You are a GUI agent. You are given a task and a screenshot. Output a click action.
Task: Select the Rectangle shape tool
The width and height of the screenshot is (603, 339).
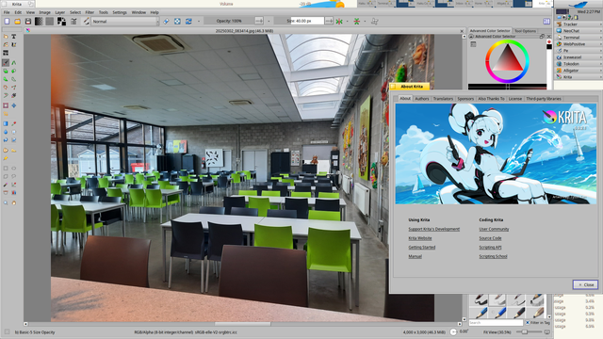(x=6, y=72)
